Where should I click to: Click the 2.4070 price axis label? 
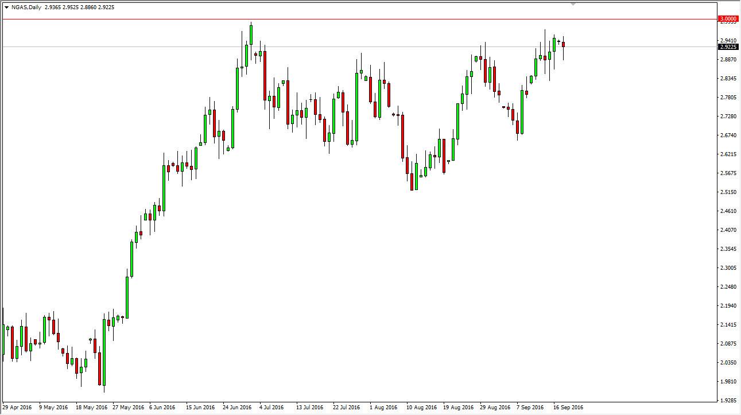pos(728,230)
